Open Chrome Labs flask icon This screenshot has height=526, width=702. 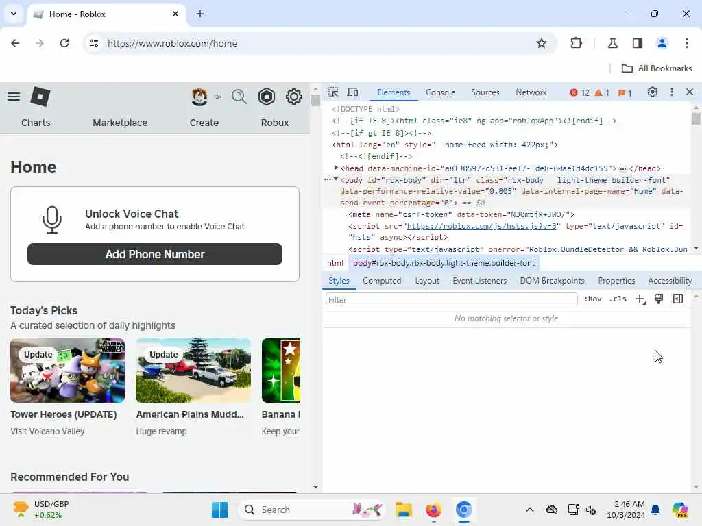pyautogui.click(x=612, y=43)
